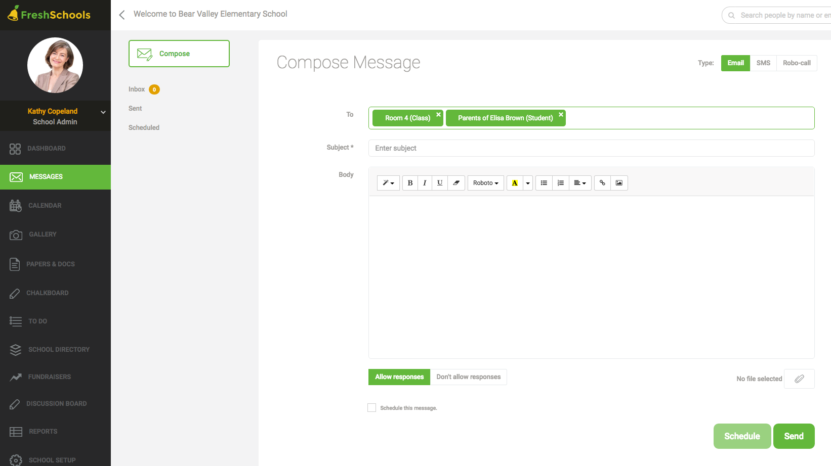Open Calendar from the sidebar

[x=45, y=206]
